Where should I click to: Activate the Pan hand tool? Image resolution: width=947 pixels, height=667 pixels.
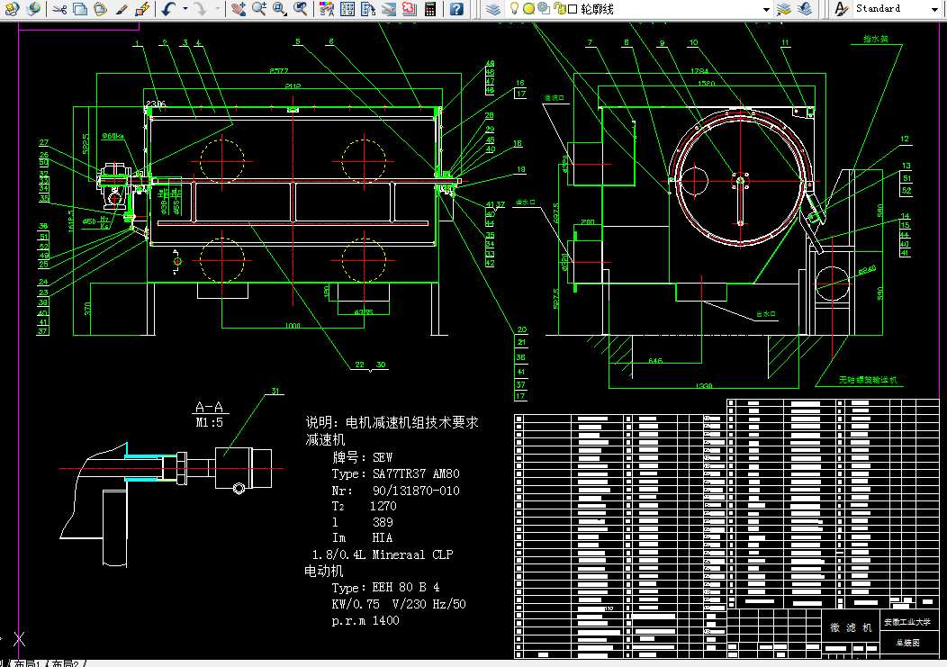239,8
